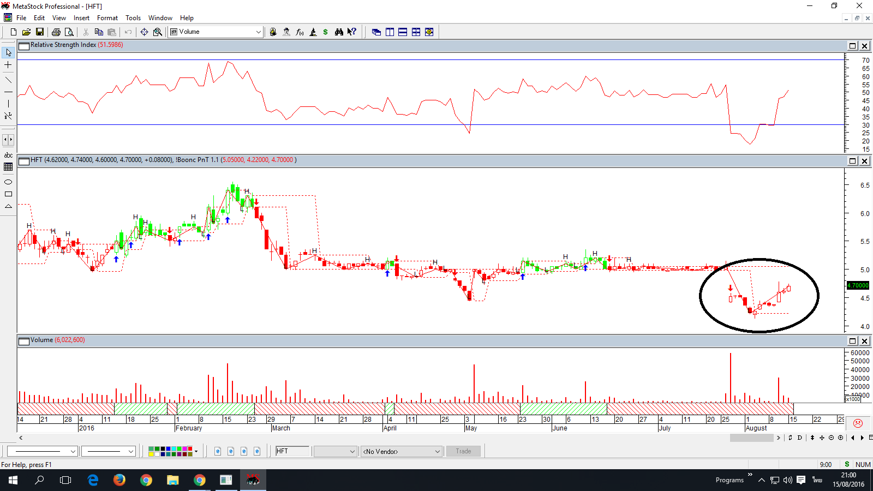Pick the bright red color swatch

[190, 449]
